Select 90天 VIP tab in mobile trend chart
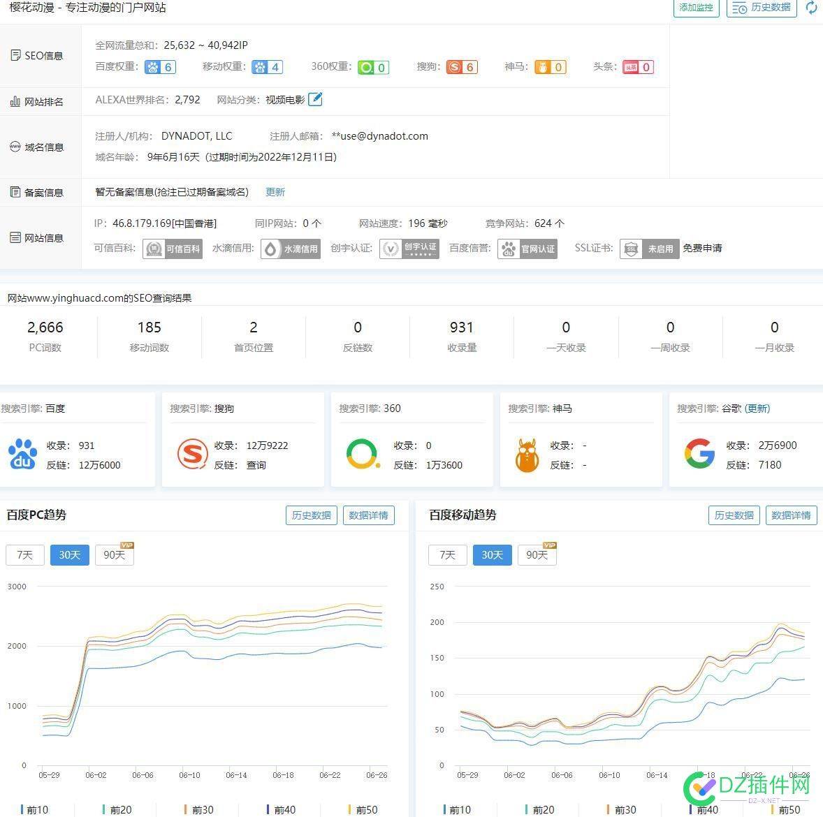Image resolution: width=823 pixels, height=817 pixels. point(537,555)
